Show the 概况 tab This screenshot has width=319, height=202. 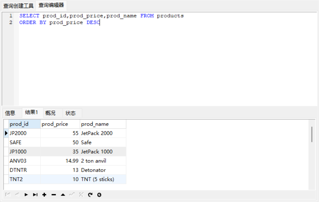50,113
